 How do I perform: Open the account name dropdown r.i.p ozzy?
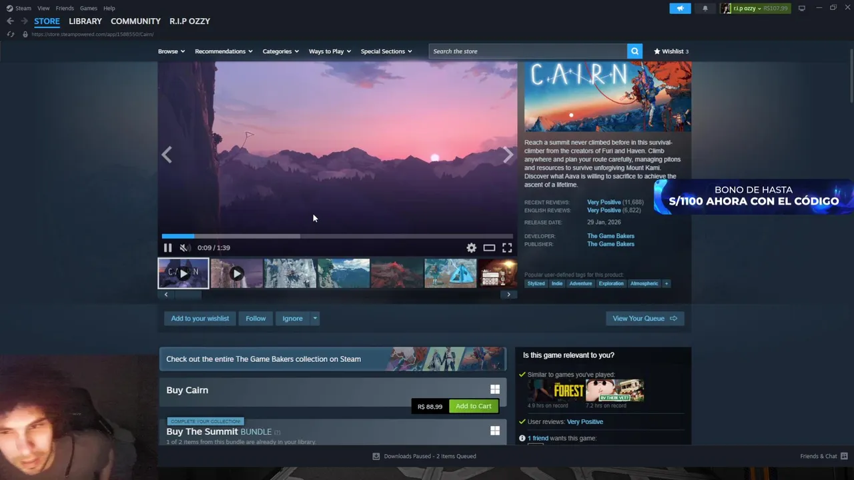click(x=747, y=8)
